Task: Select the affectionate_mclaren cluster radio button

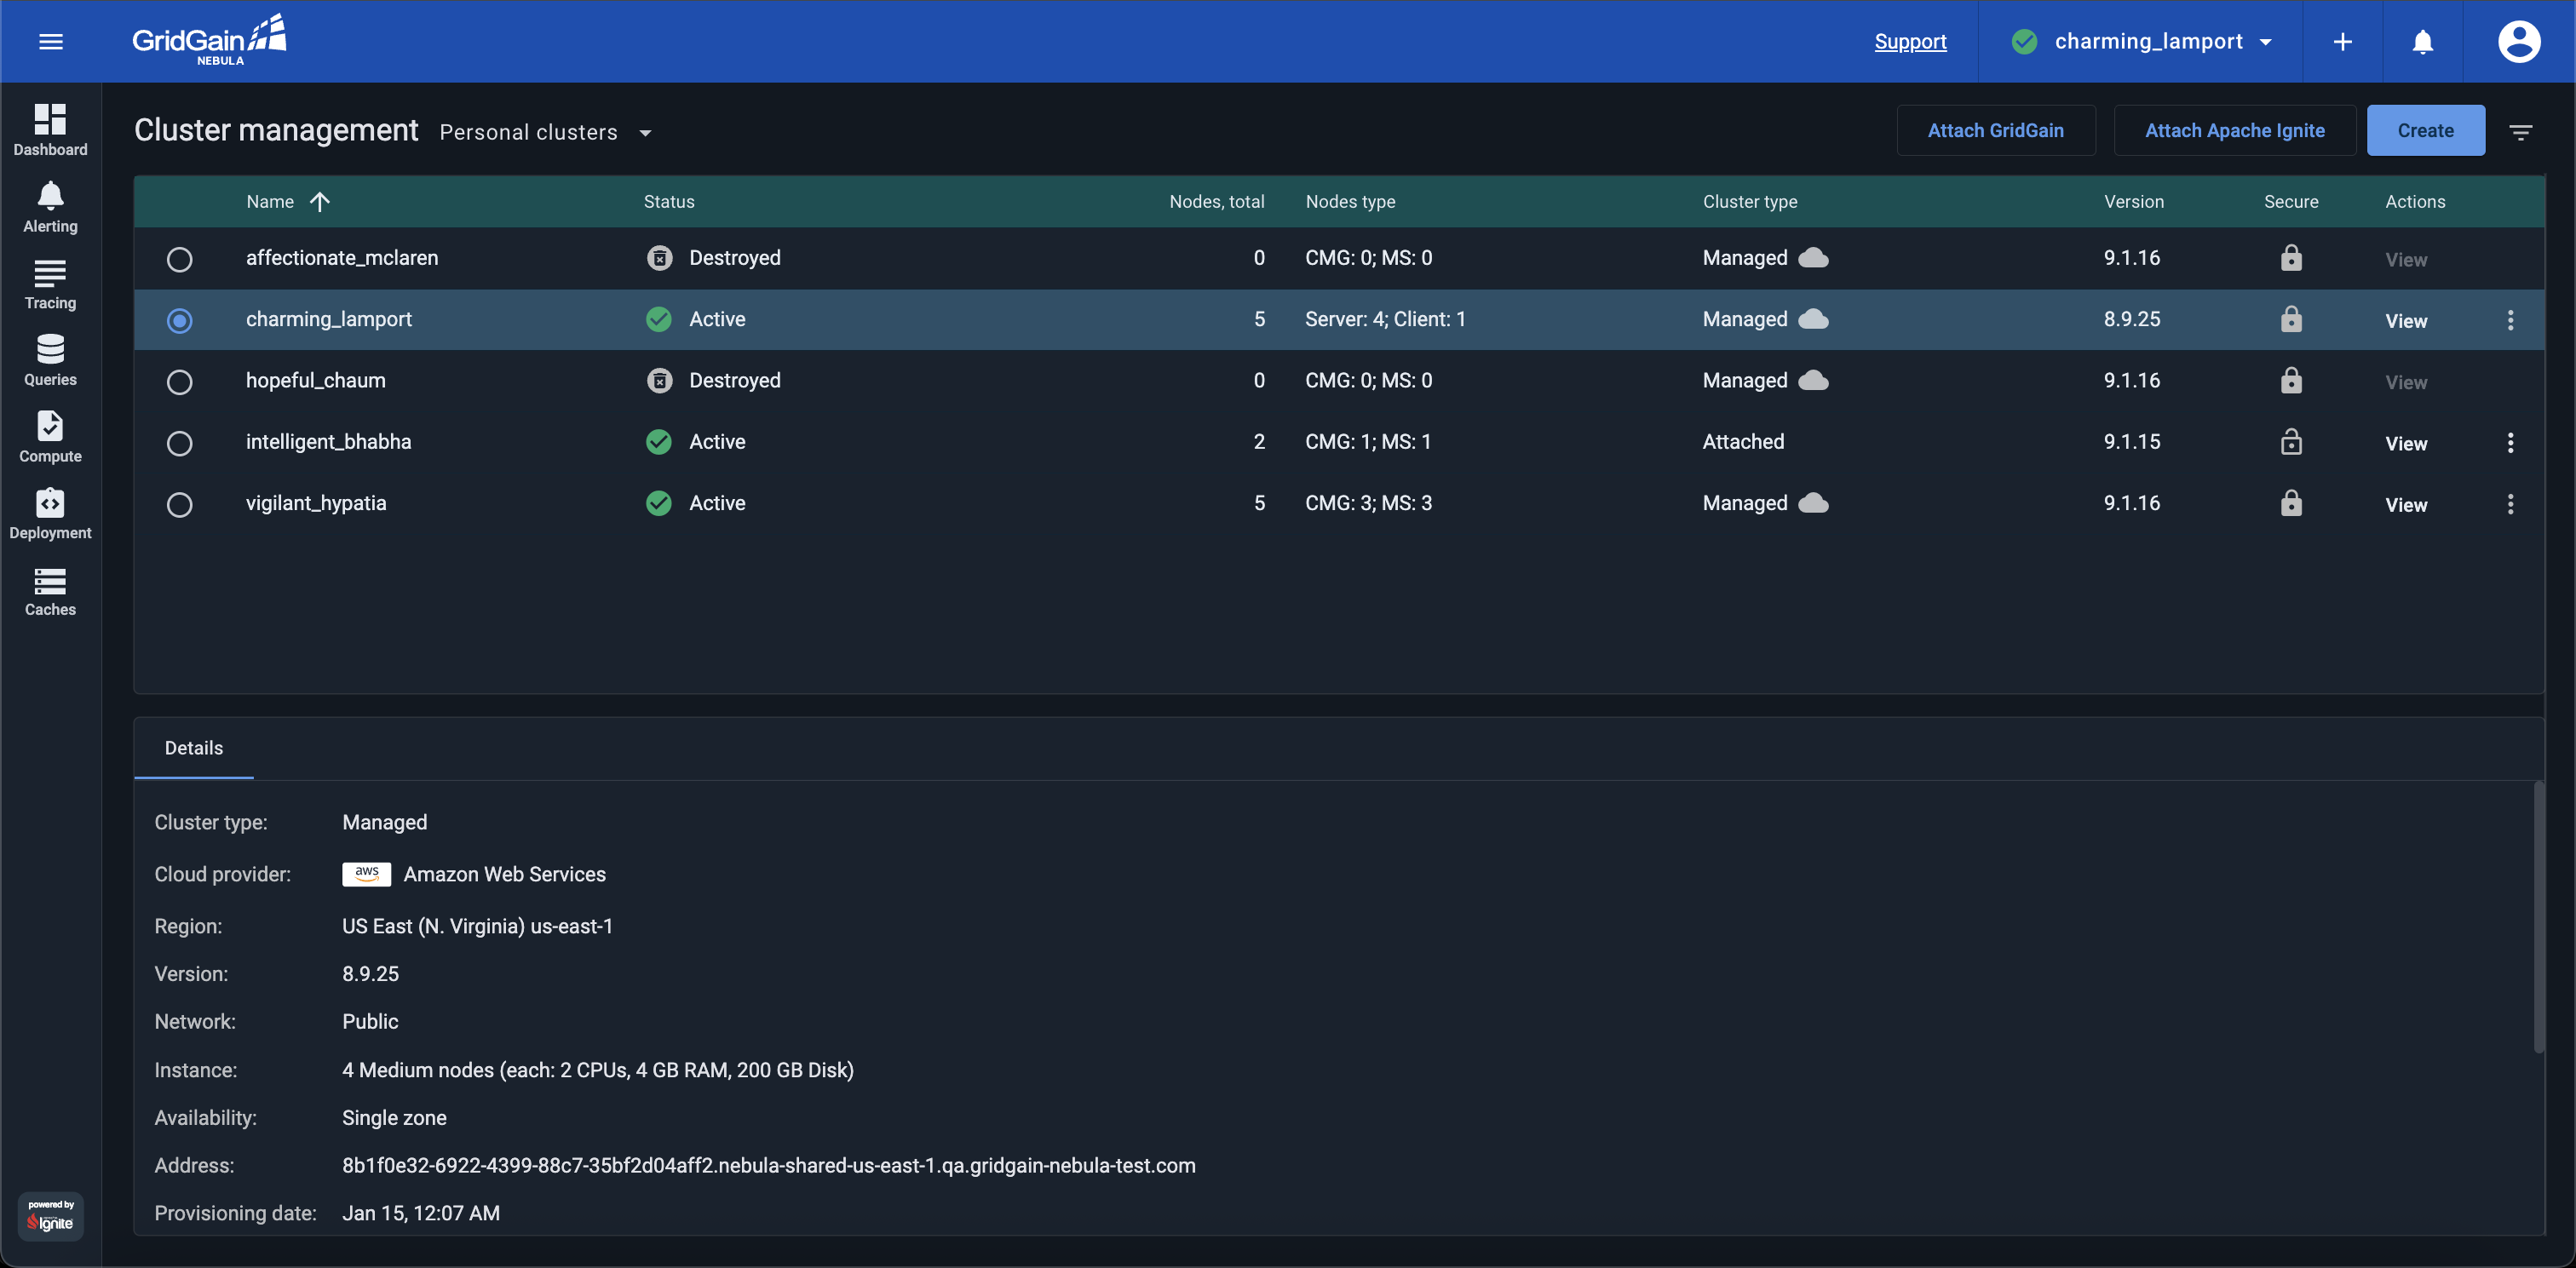Action: coord(180,259)
